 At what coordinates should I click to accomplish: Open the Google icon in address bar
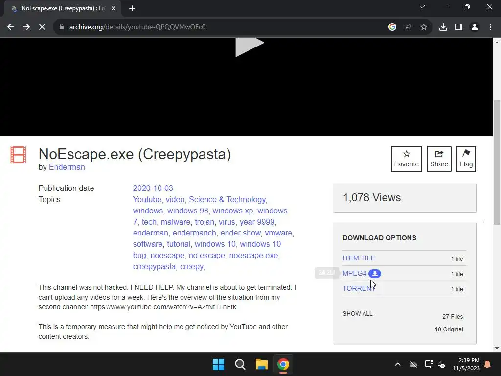point(392,27)
